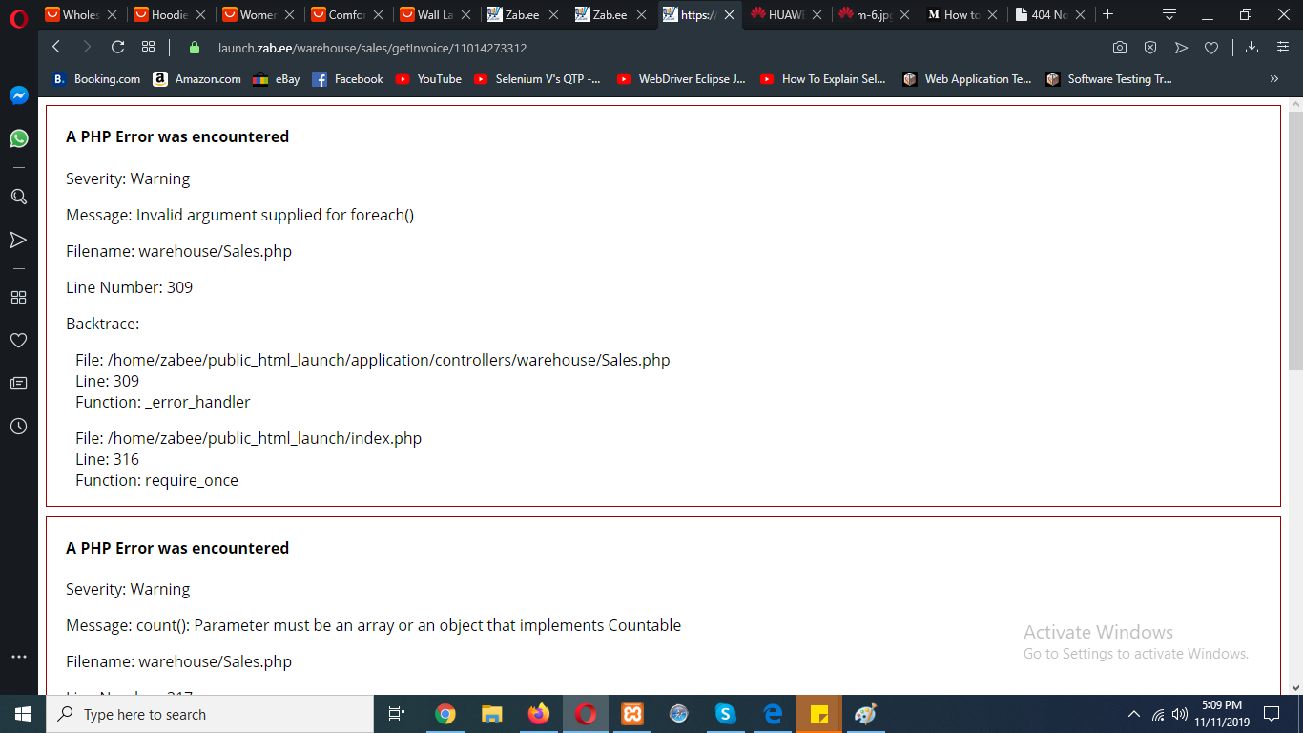The width and height of the screenshot is (1303, 733).
Task: Open Task View on the taskbar
Action: [397, 714]
